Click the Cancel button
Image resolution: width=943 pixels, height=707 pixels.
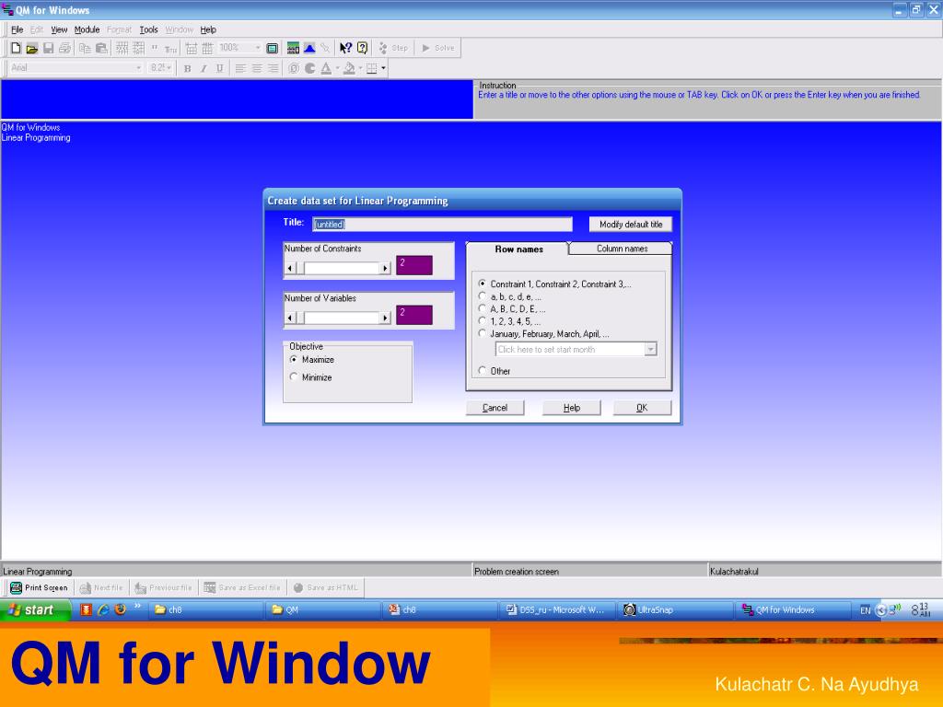(495, 408)
